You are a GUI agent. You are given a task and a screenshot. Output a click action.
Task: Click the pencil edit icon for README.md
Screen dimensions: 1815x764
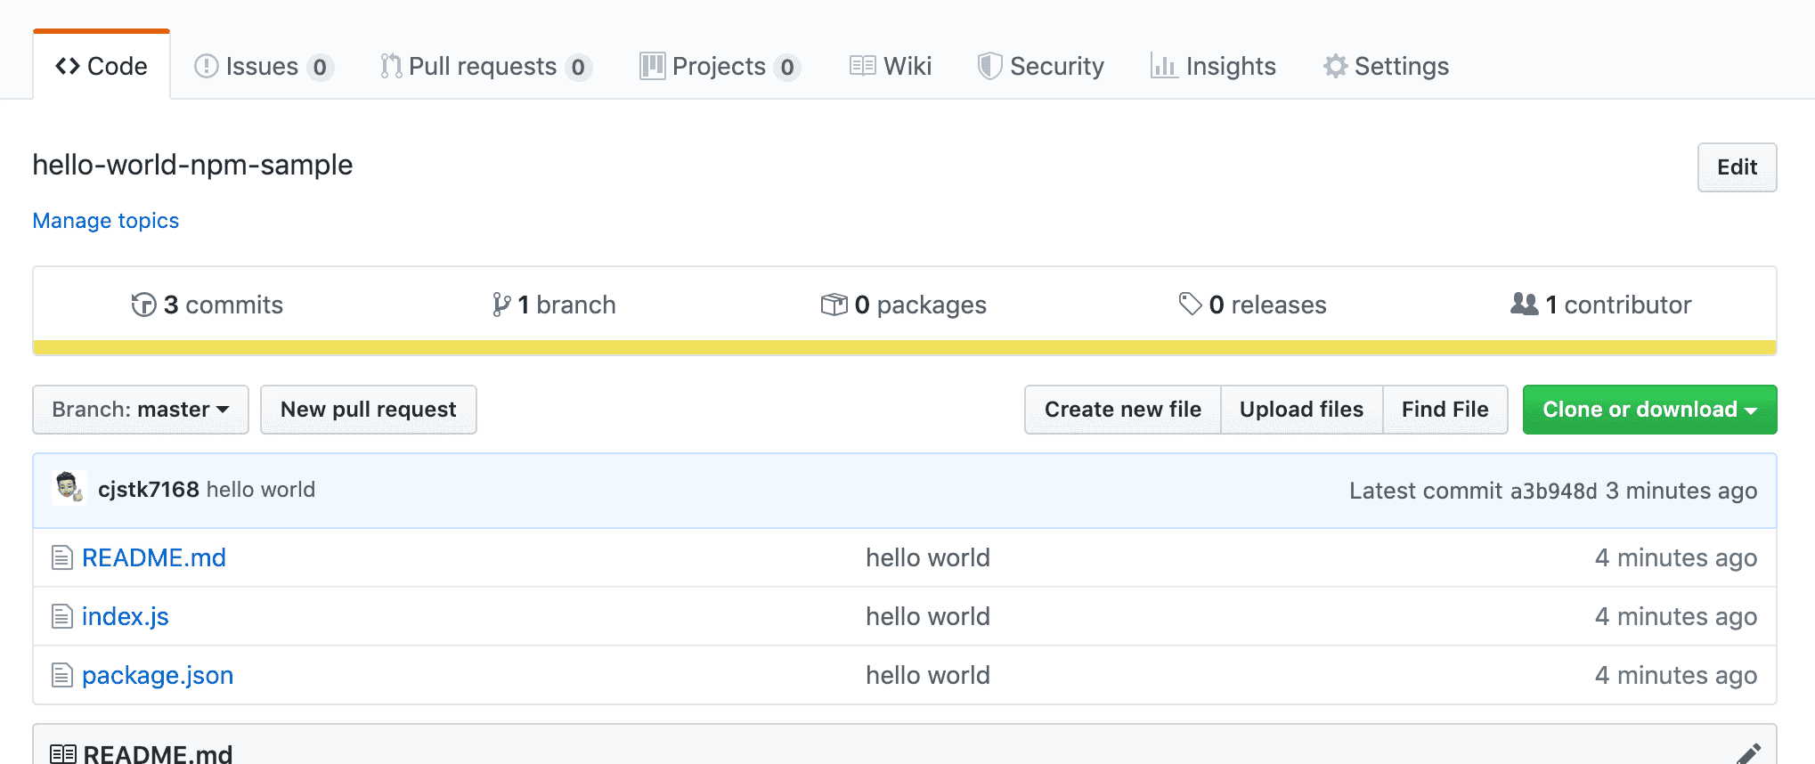1748,753
